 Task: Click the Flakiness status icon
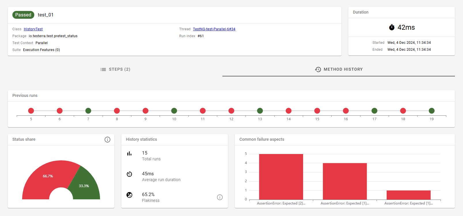click(x=129, y=195)
